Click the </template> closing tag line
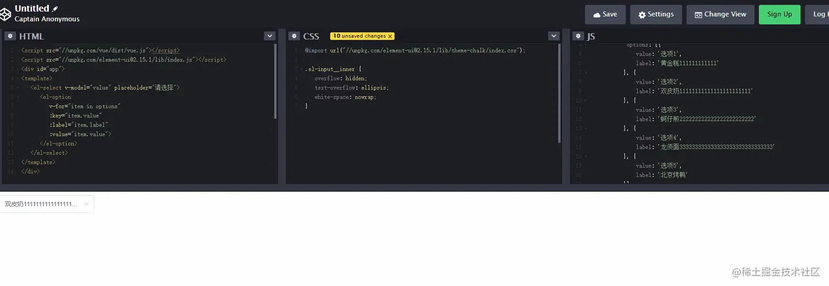829x286 pixels. 38,162
